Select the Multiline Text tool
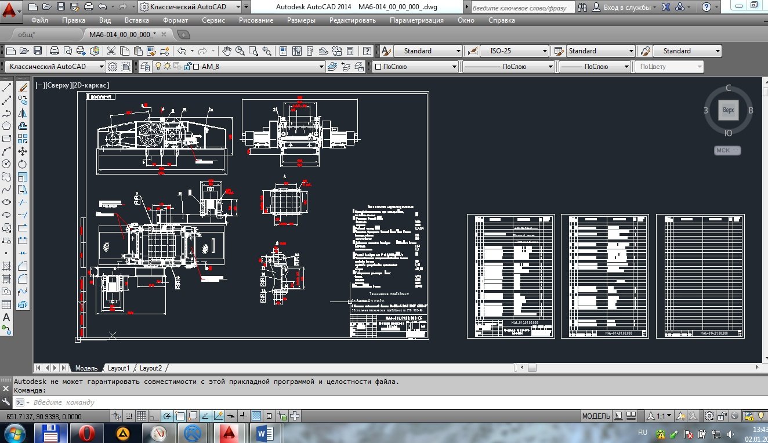 click(6, 318)
